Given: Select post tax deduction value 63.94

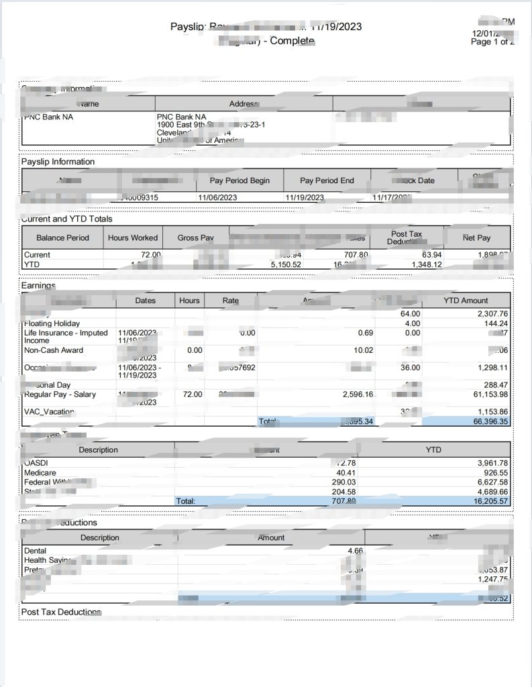Looking at the screenshot, I should tap(431, 254).
